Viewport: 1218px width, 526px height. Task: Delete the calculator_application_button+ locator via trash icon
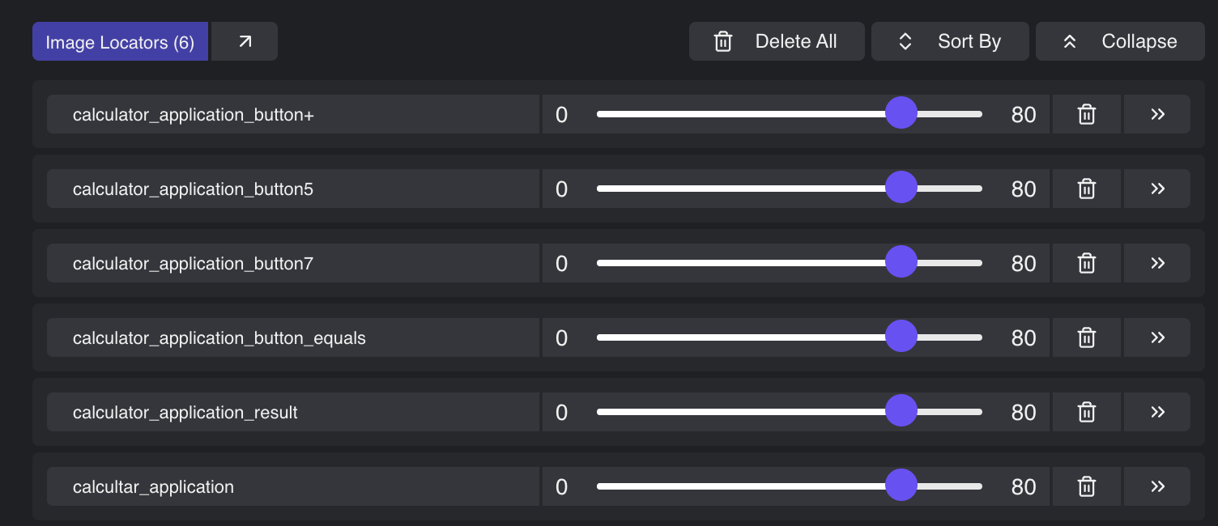[x=1087, y=114]
